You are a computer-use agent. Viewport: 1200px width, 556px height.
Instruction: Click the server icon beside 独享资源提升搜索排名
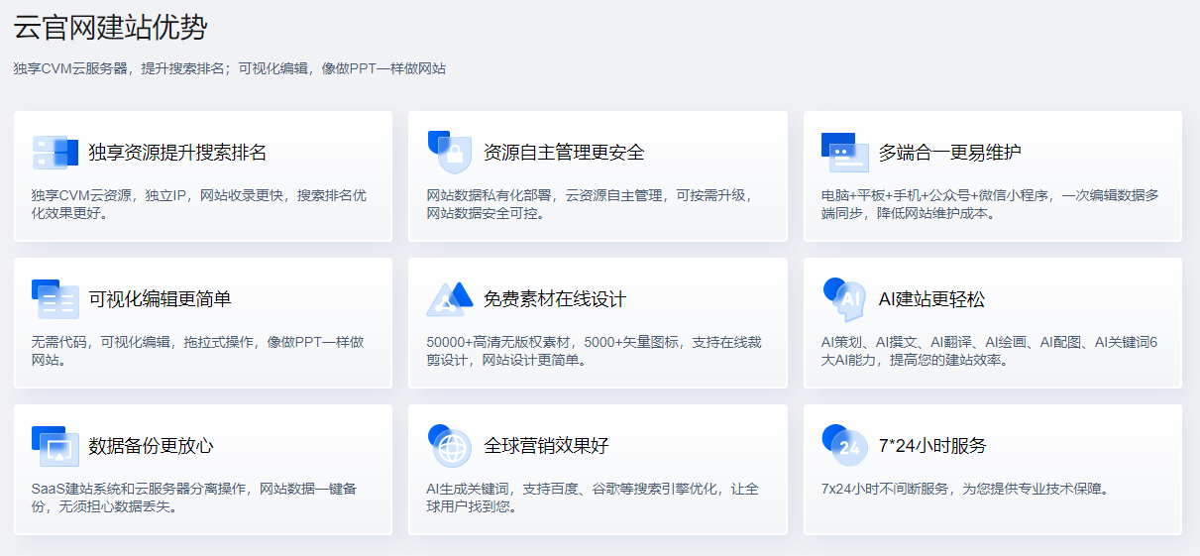[x=55, y=153]
